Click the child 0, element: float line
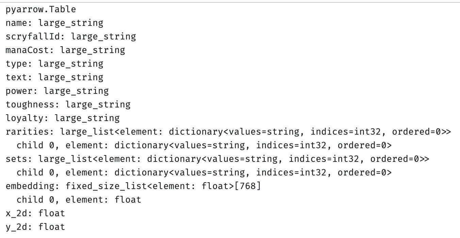The width and height of the screenshot is (460, 238). (x=79, y=200)
